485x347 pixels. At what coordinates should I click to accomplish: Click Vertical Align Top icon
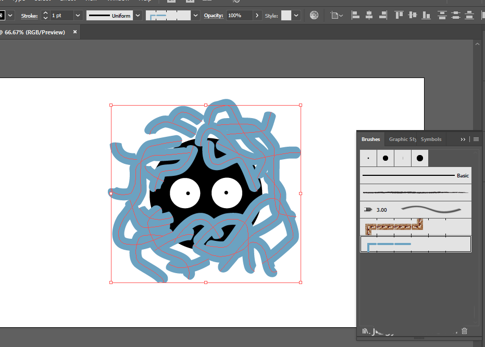399,15
